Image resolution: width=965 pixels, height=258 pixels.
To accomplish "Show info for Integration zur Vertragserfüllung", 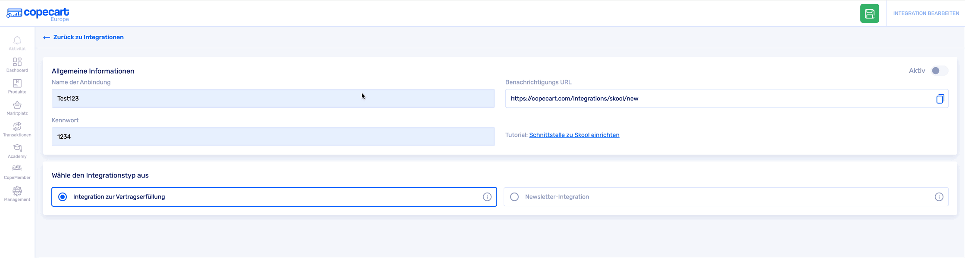I will click(487, 197).
